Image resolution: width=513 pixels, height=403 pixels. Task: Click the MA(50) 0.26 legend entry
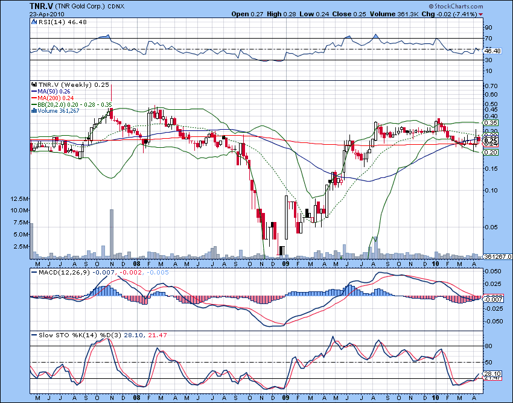54,92
